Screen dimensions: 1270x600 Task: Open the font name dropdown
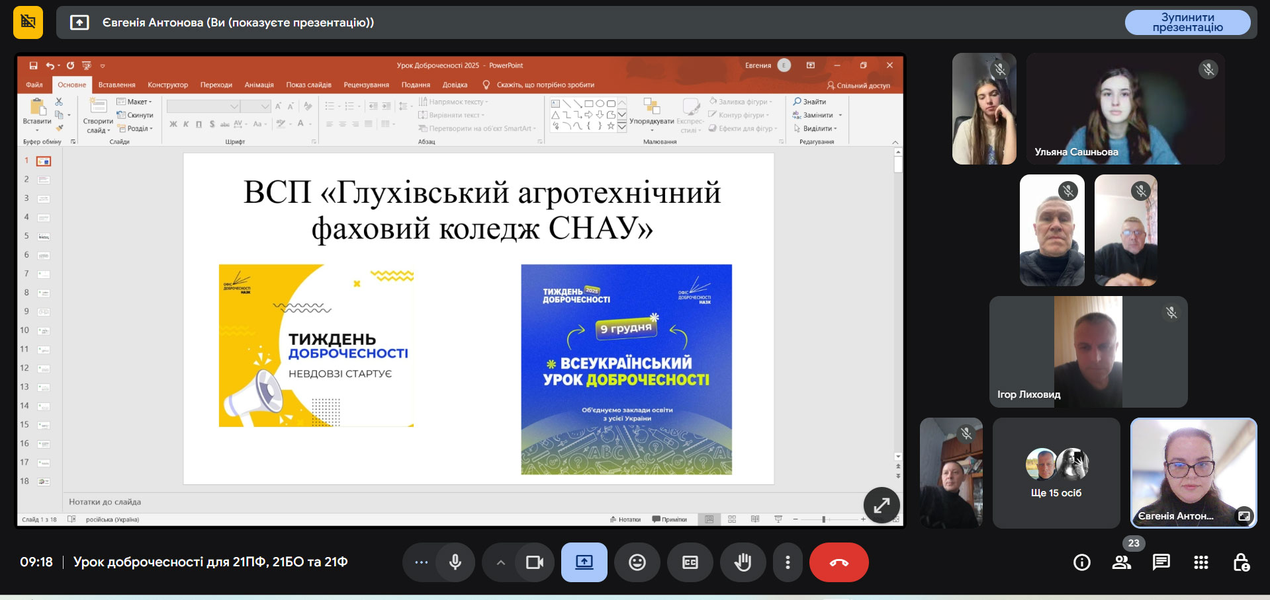[234, 106]
